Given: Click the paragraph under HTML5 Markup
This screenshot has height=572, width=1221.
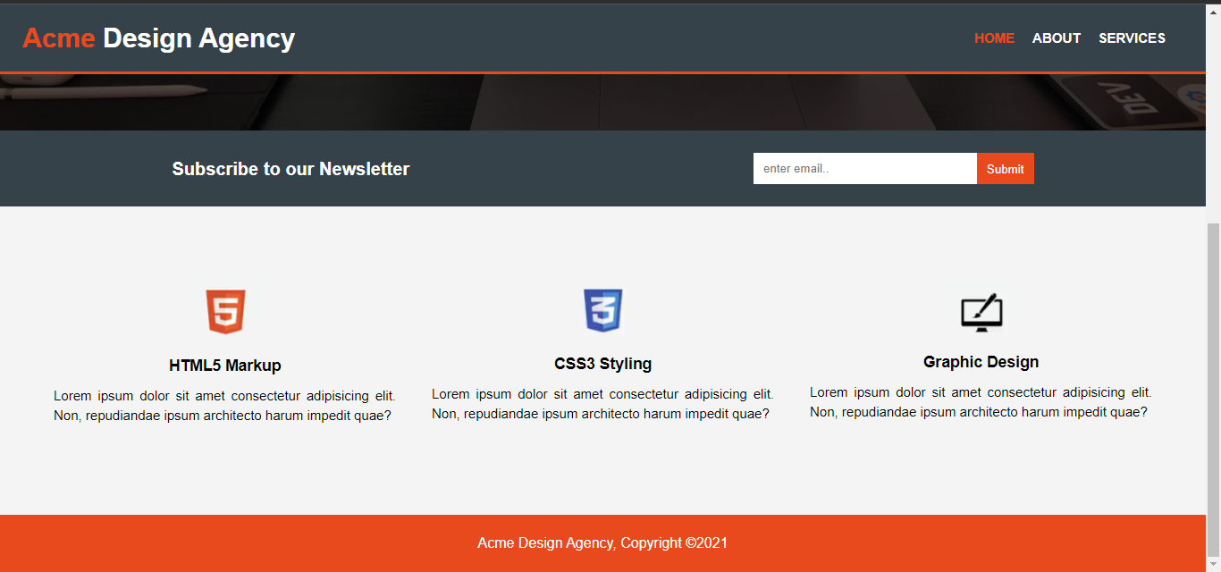Looking at the screenshot, I should [224, 406].
